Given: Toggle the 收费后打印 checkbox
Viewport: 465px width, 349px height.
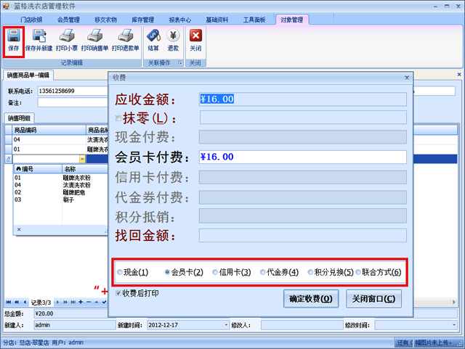Looking at the screenshot, I should [118, 293].
